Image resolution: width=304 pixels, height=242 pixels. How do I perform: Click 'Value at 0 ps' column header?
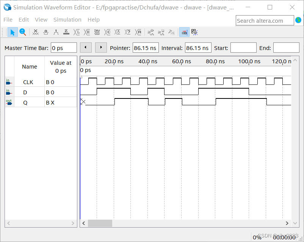61,67
